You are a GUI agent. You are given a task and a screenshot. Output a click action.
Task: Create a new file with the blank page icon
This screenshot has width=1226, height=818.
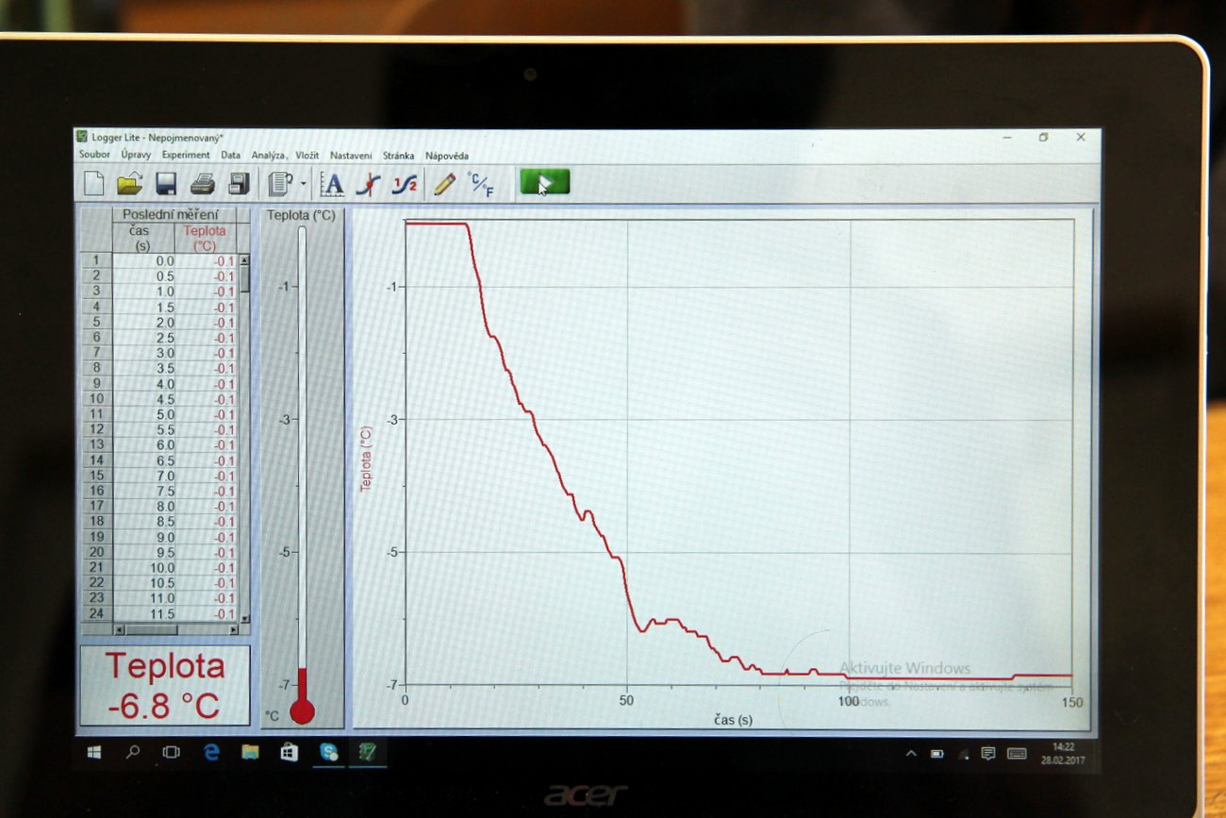[93, 183]
